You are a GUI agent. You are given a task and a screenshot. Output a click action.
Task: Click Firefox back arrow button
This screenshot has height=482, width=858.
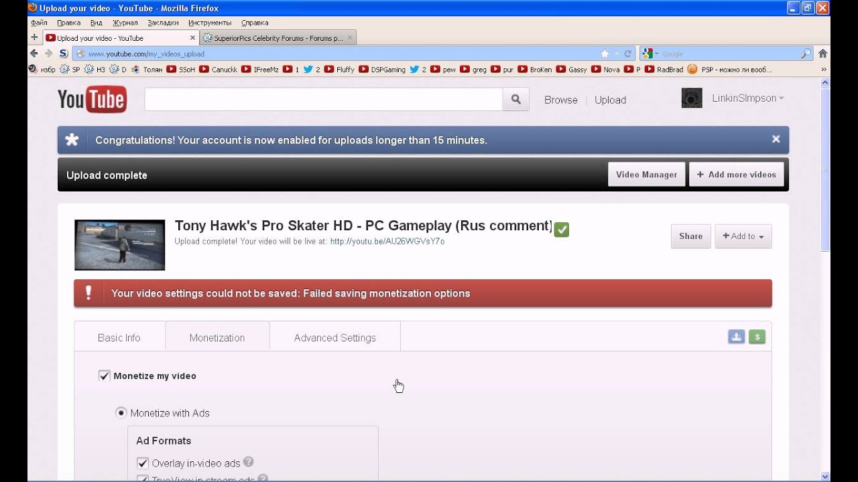(34, 54)
